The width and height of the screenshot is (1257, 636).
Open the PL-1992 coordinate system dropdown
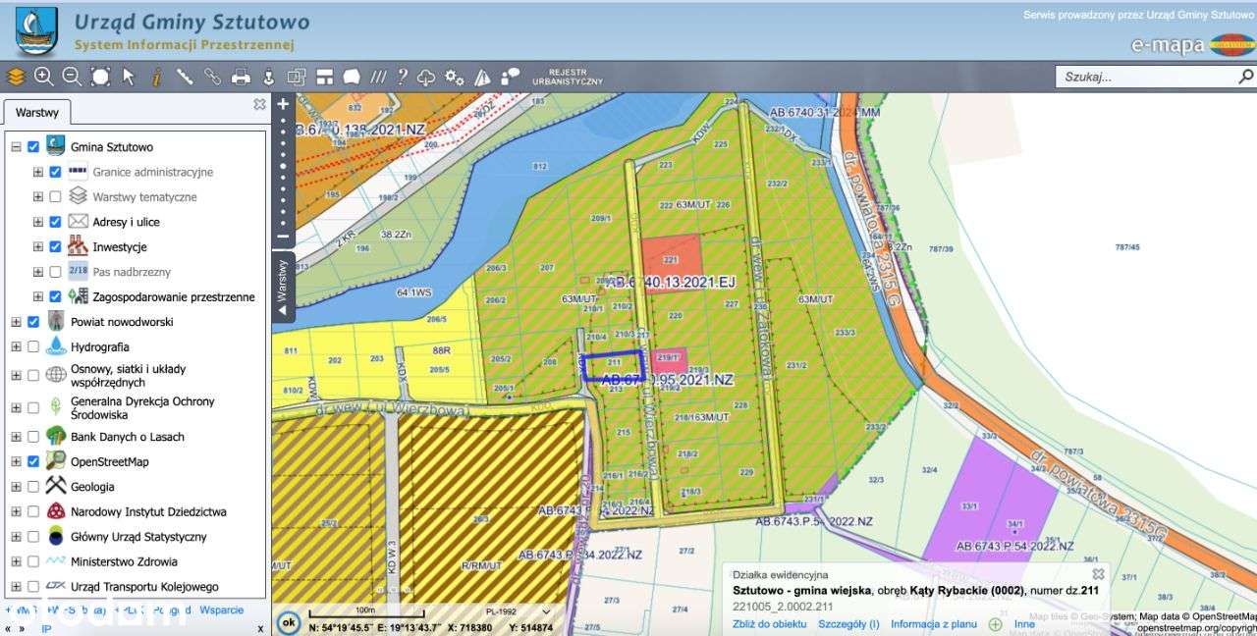518,611
